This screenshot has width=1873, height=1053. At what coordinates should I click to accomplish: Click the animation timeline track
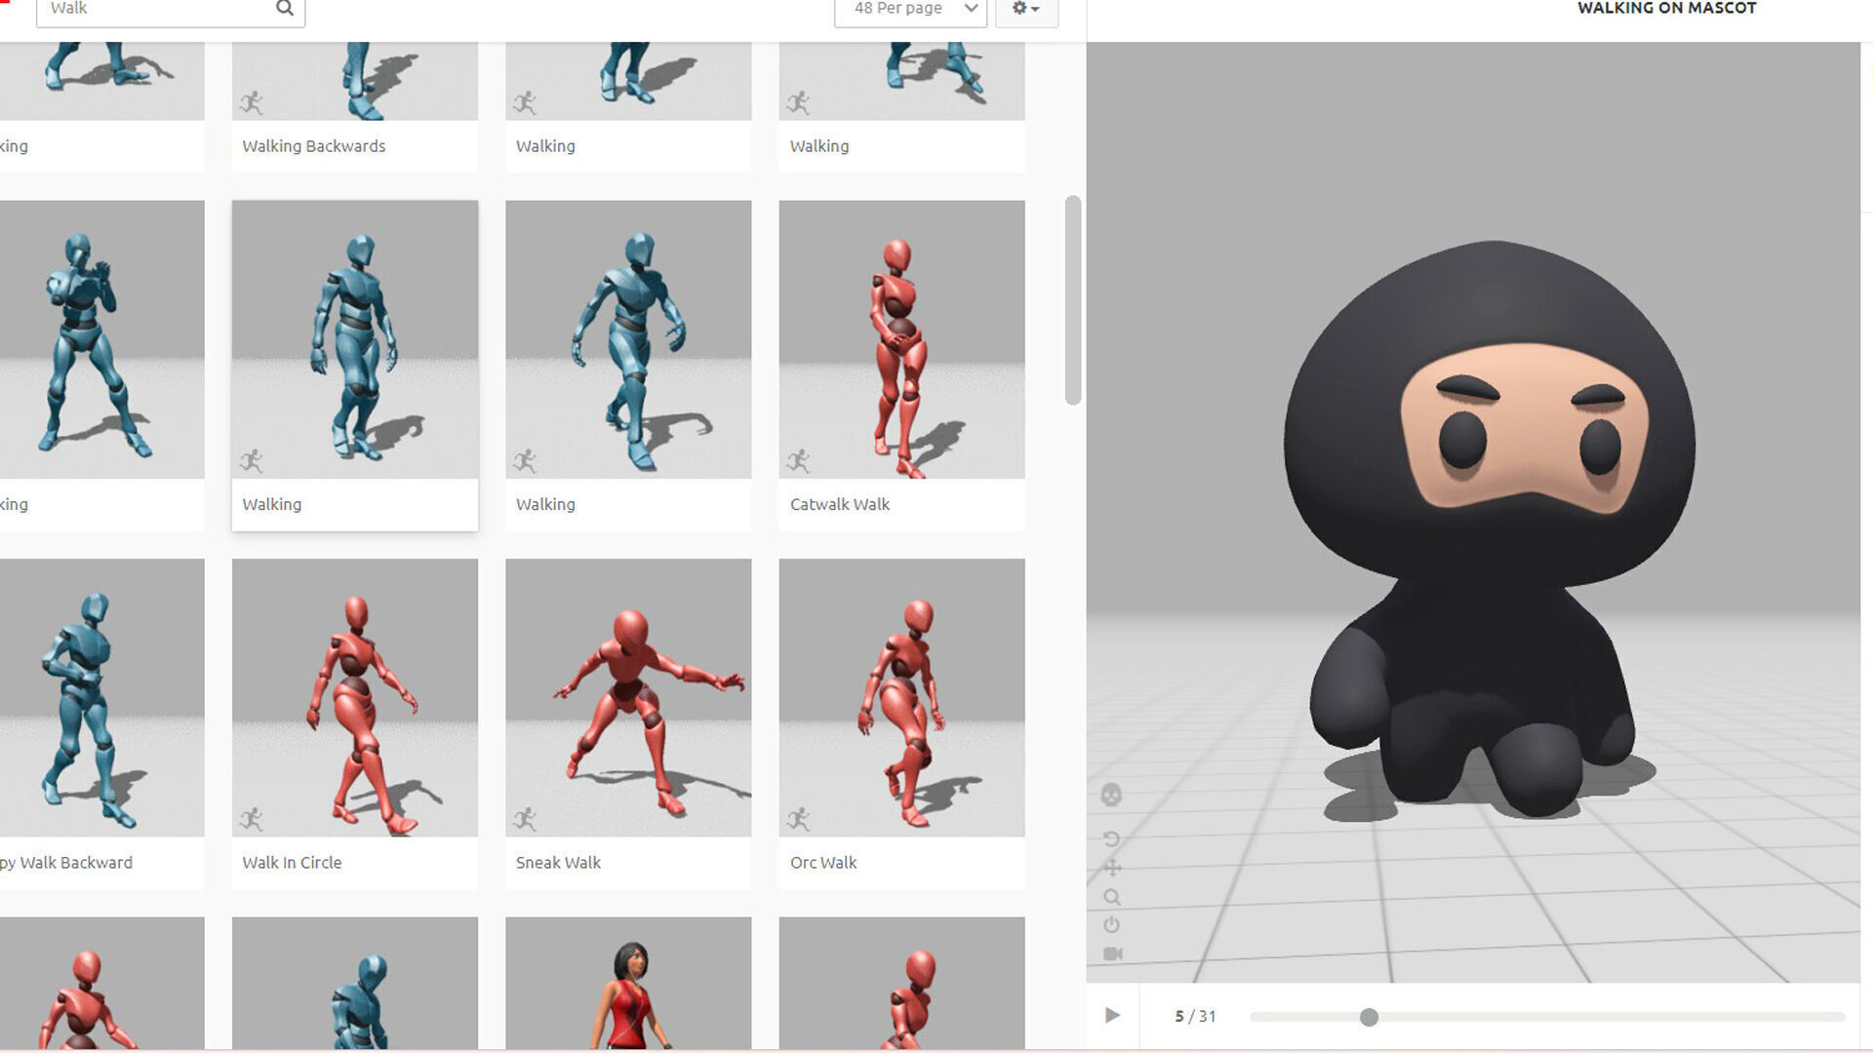point(1547,1017)
